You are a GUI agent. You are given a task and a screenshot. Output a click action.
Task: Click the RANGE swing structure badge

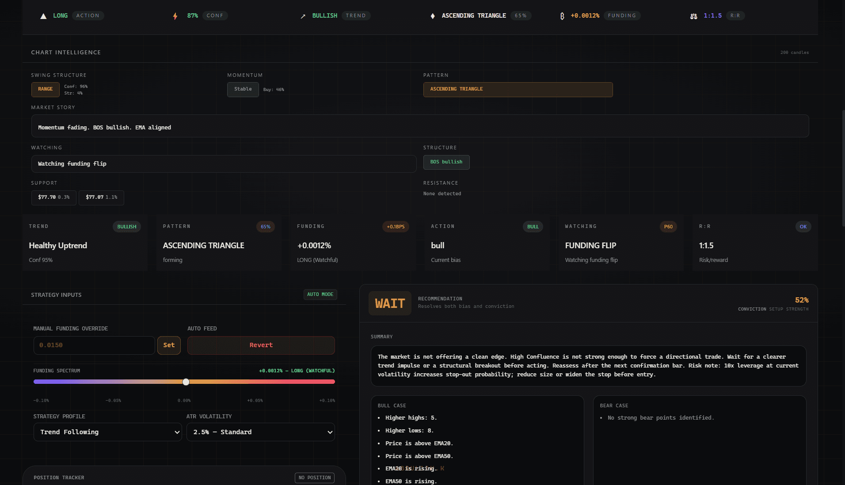click(x=46, y=89)
